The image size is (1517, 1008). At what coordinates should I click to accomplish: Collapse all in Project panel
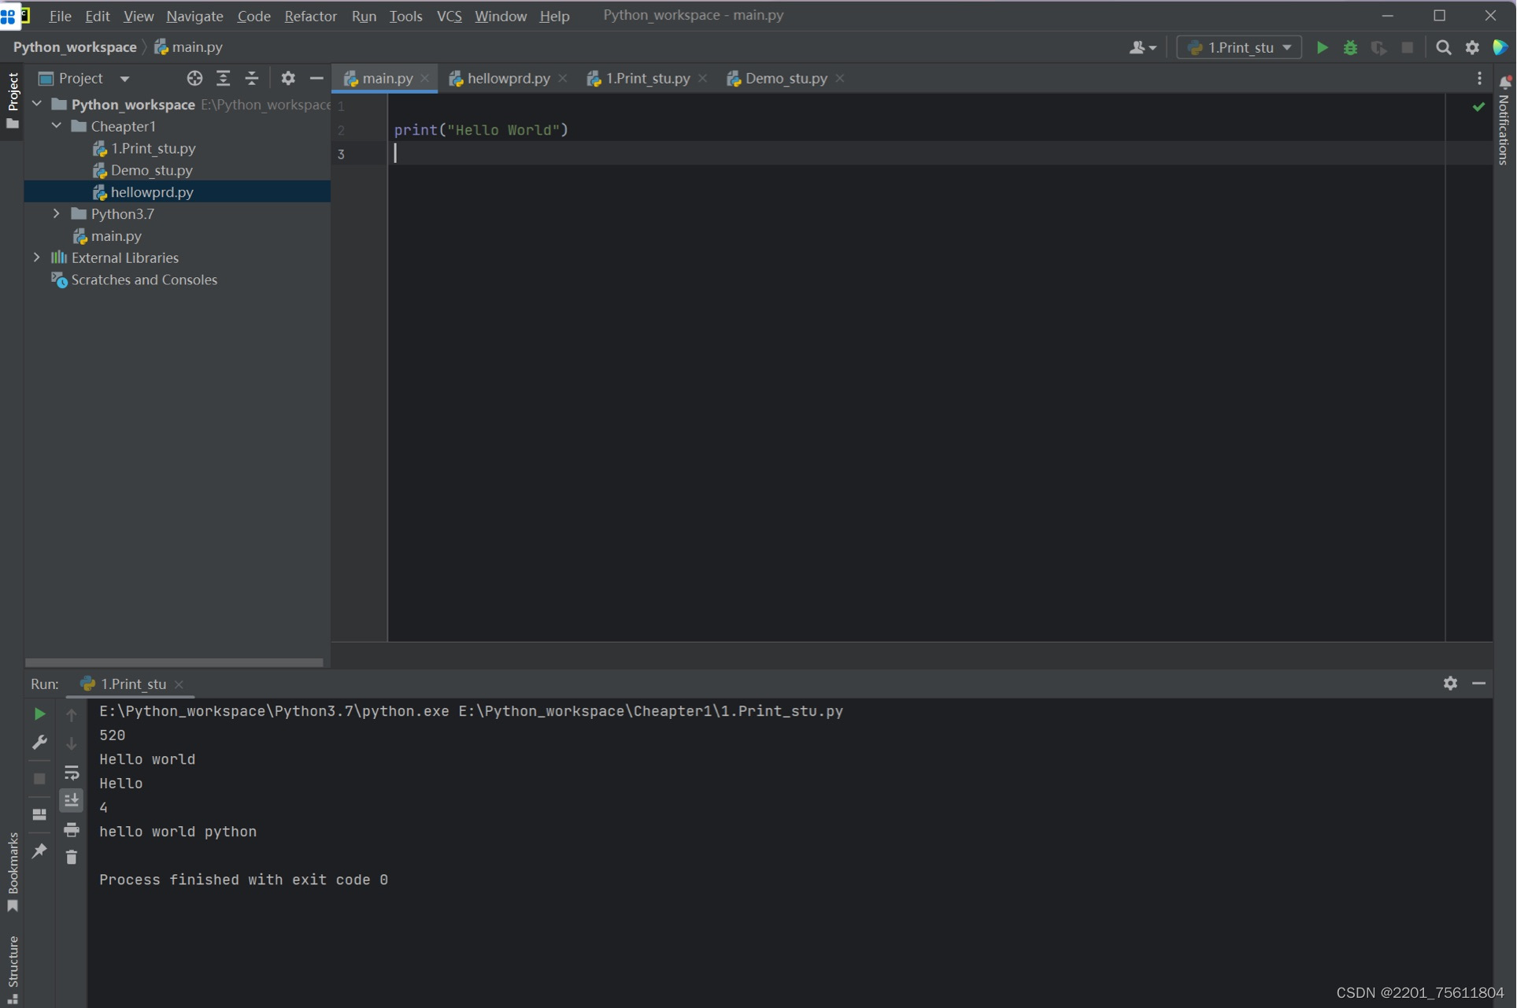[252, 78]
